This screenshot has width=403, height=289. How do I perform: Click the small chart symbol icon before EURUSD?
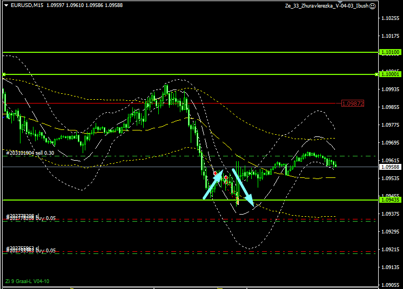5,5
